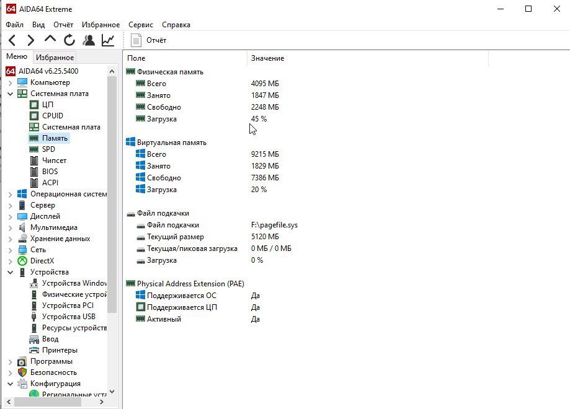Open the Справка menu
Screen dimensions: 570x409
[x=176, y=25]
